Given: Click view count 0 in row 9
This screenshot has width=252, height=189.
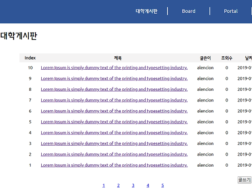Looking at the screenshot, I should point(227,78).
